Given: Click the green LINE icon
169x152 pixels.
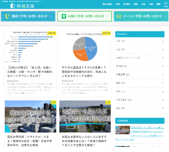Looking at the screenshot, I should [64, 16].
